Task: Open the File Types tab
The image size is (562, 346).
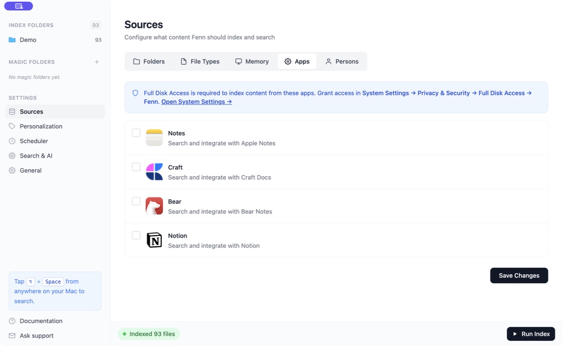Action: pyautogui.click(x=200, y=61)
